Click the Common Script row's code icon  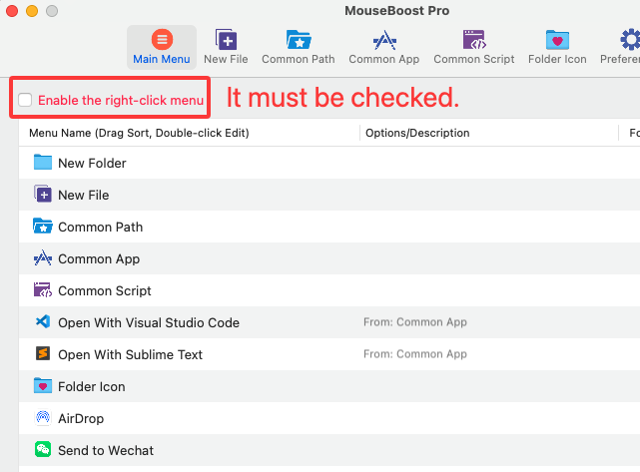click(43, 289)
